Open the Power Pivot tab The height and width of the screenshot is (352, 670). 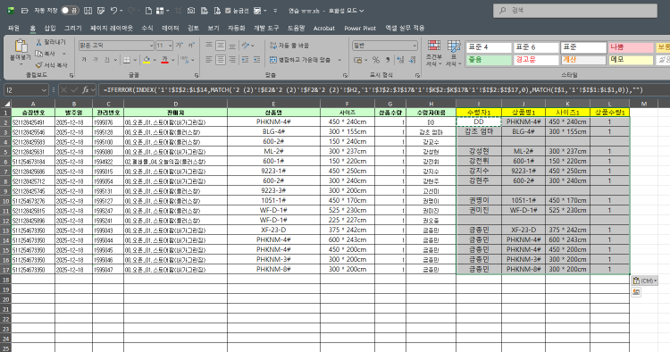(x=360, y=28)
